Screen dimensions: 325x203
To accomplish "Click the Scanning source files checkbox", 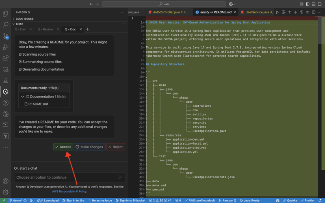I will click(x=20, y=54).
